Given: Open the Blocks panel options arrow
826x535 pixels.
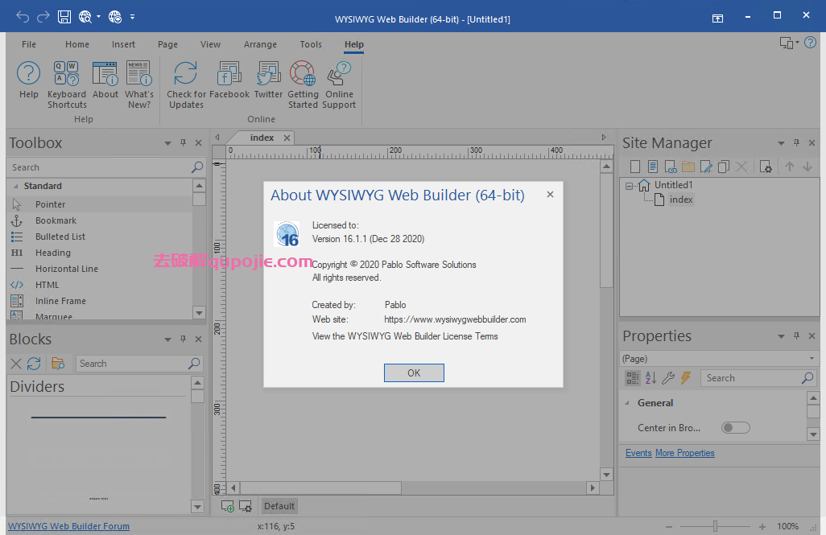Looking at the screenshot, I should (167, 340).
